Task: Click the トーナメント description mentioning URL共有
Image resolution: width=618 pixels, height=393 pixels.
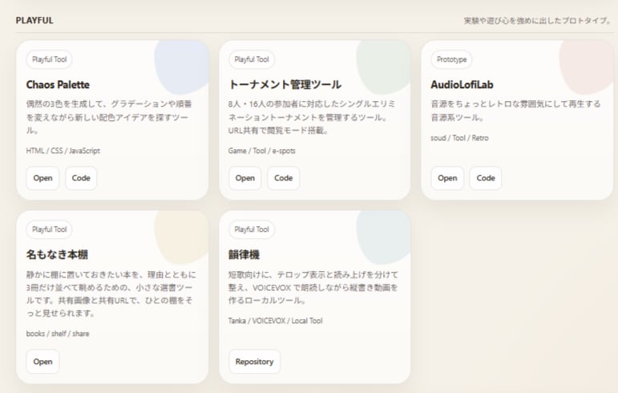Action: coord(311,117)
